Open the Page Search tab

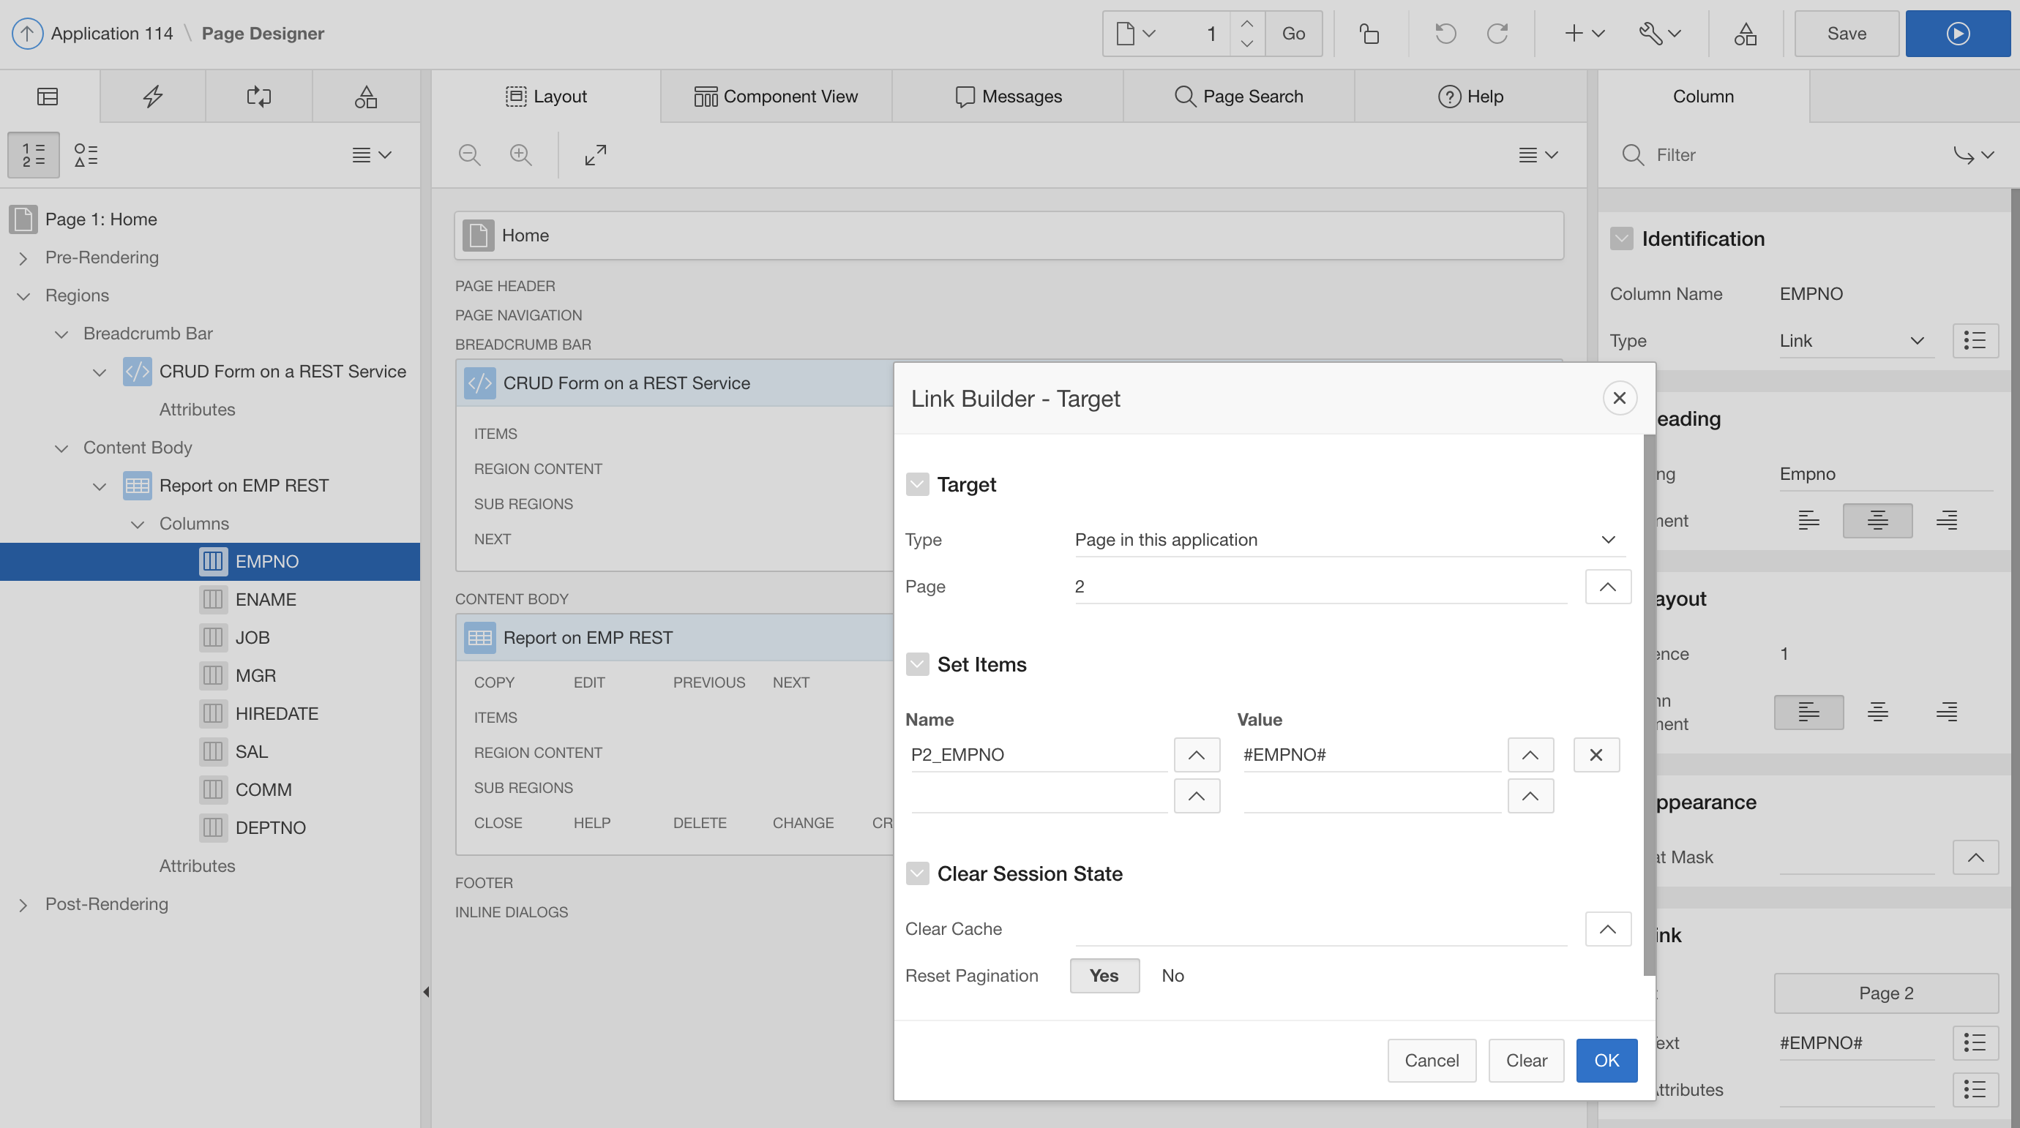click(1239, 97)
